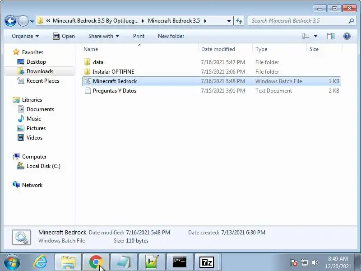The height and width of the screenshot is (271, 361).
Task: Click the Open toolbar button
Action: [x=64, y=36]
